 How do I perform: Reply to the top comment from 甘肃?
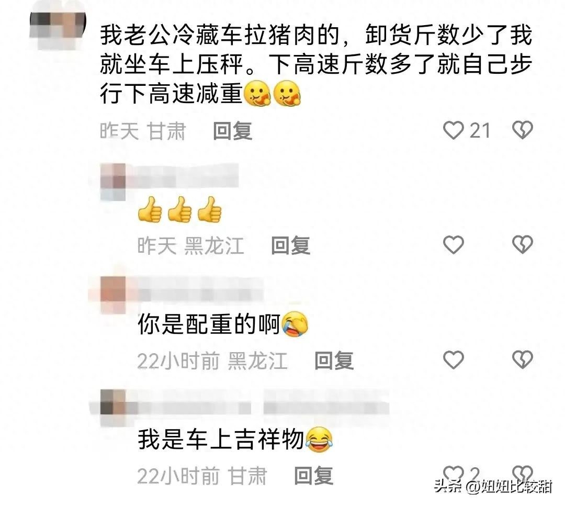(x=232, y=131)
